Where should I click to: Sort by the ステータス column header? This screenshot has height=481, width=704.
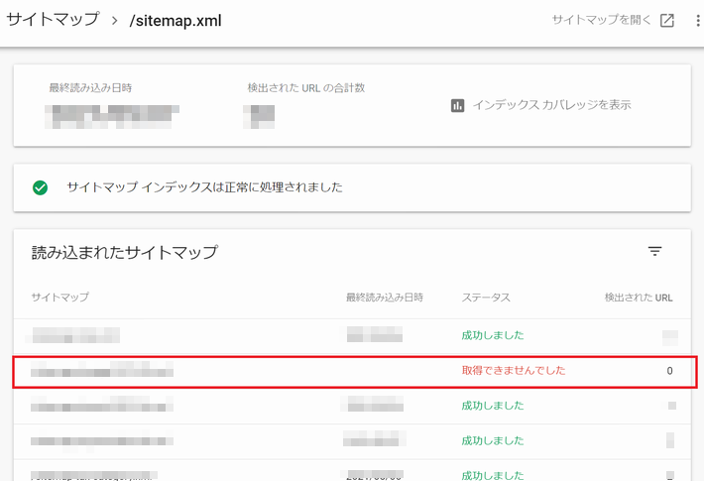(x=486, y=298)
